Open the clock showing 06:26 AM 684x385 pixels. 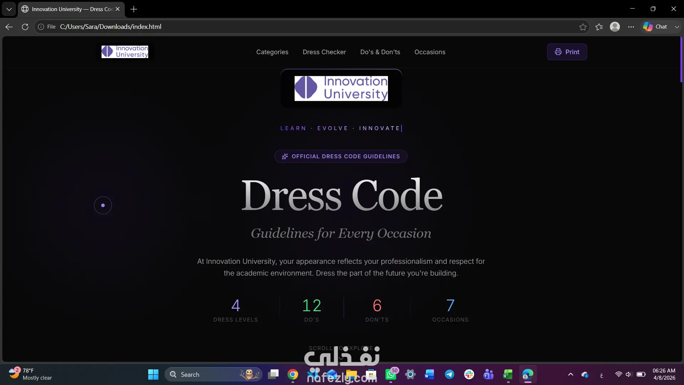pyautogui.click(x=664, y=374)
